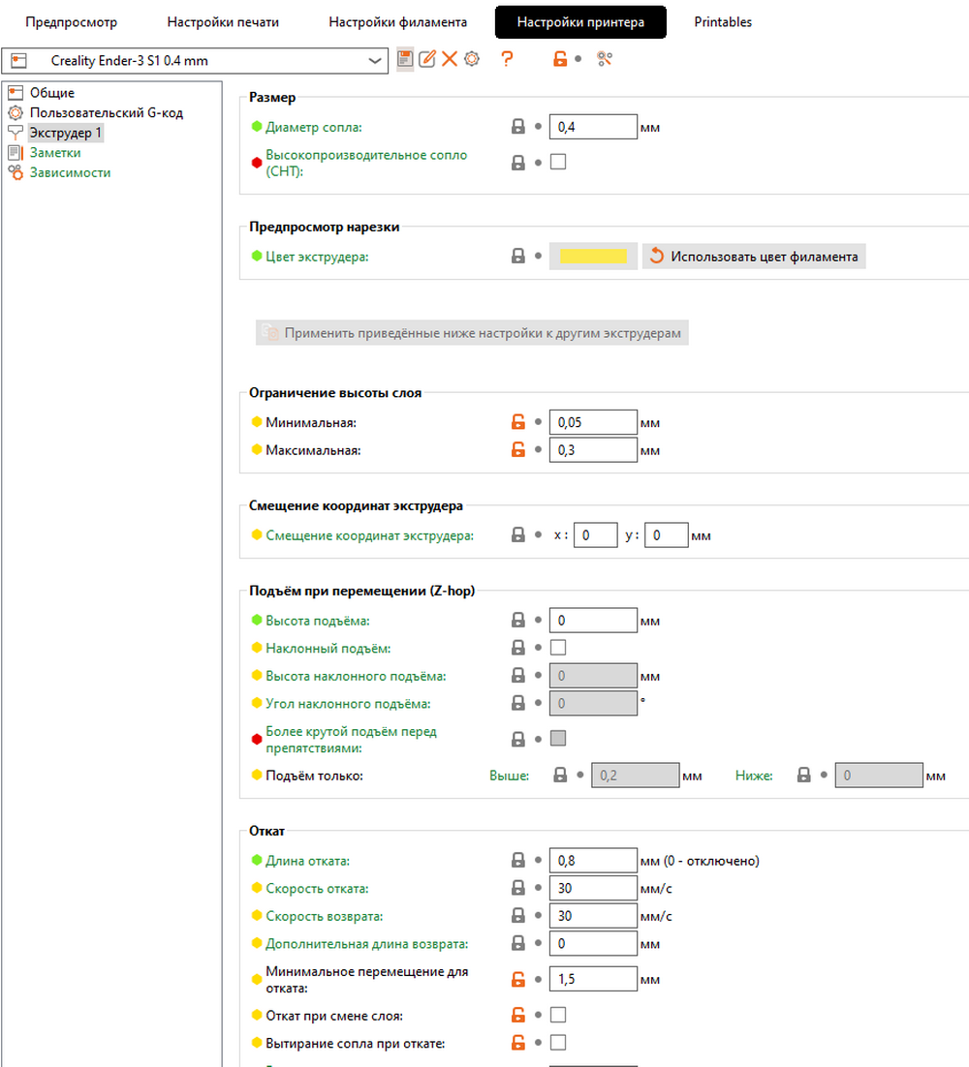Click the orange unlock icon in the toolbar

(x=559, y=60)
